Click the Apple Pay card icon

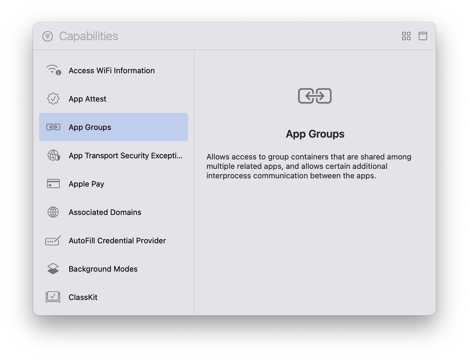tap(53, 184)
